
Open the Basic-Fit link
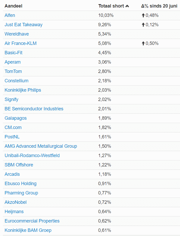(14, 53)
